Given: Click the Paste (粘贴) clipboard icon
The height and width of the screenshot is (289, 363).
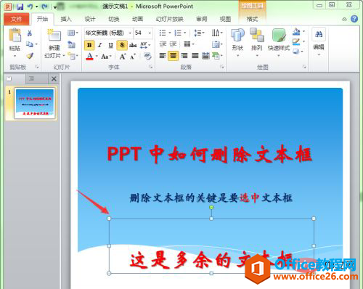Looking at the screenshot, I should 15,36.
